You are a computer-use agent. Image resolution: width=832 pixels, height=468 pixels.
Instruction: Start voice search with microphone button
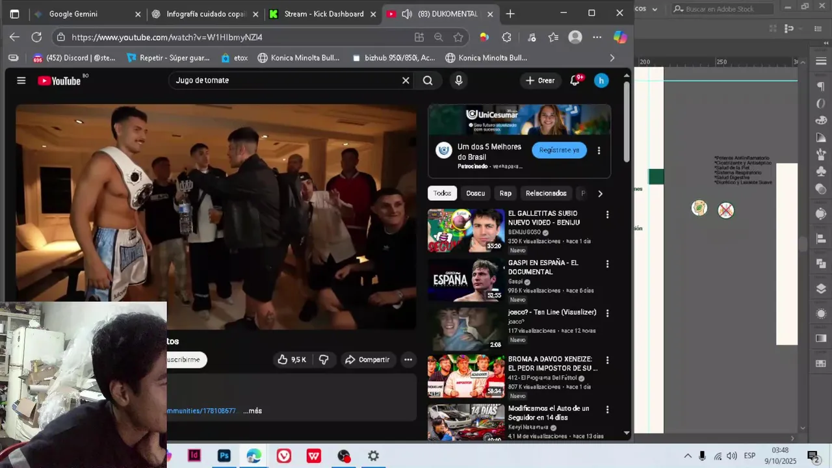click(x=459, y=81)
